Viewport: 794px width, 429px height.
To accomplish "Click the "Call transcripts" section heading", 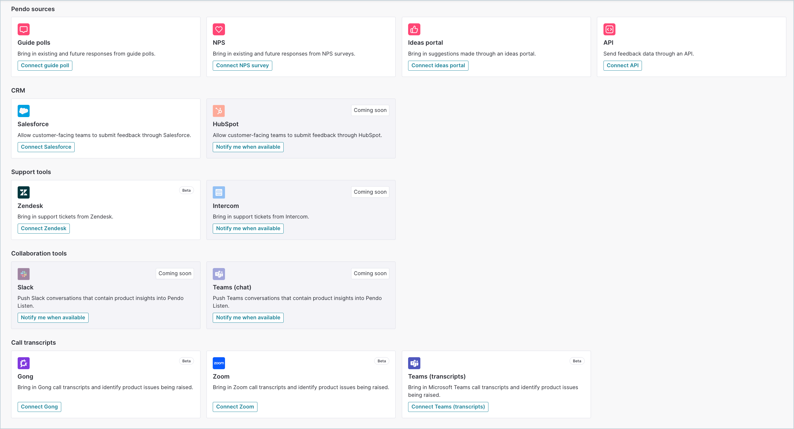I will coord(33,343).
